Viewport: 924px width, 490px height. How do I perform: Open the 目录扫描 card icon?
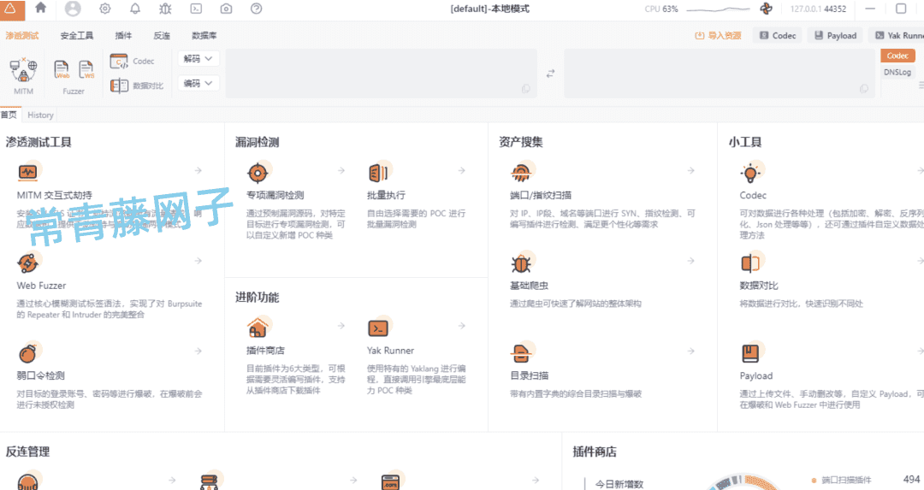[521, 353]
